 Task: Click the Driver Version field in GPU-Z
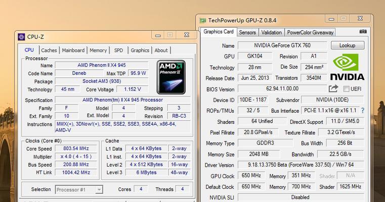[301, 165]
